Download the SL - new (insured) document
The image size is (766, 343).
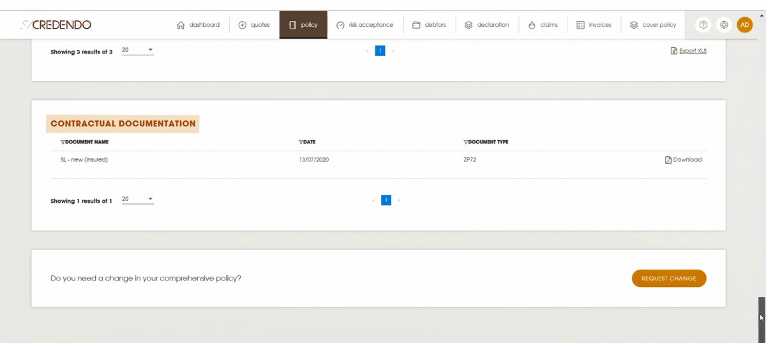coord(683,160)
